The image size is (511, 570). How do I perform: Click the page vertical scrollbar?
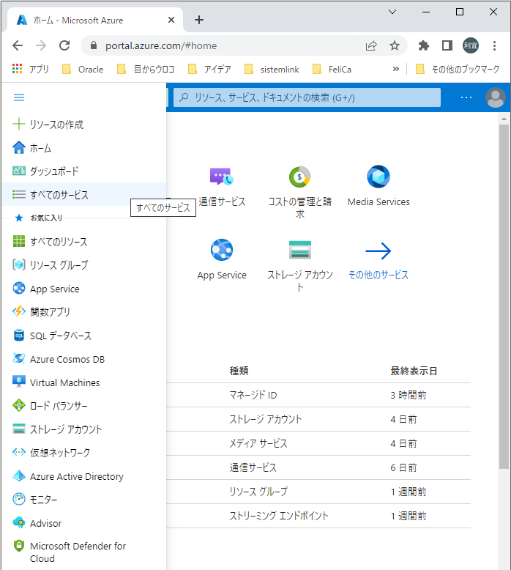click(x=504, y=296)
